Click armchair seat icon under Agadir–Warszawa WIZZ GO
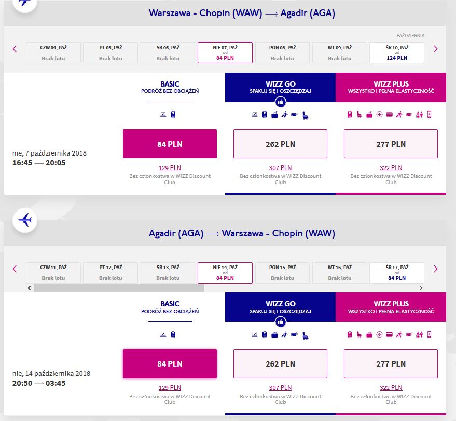This screenshot has height=421, width=456. 305,335
